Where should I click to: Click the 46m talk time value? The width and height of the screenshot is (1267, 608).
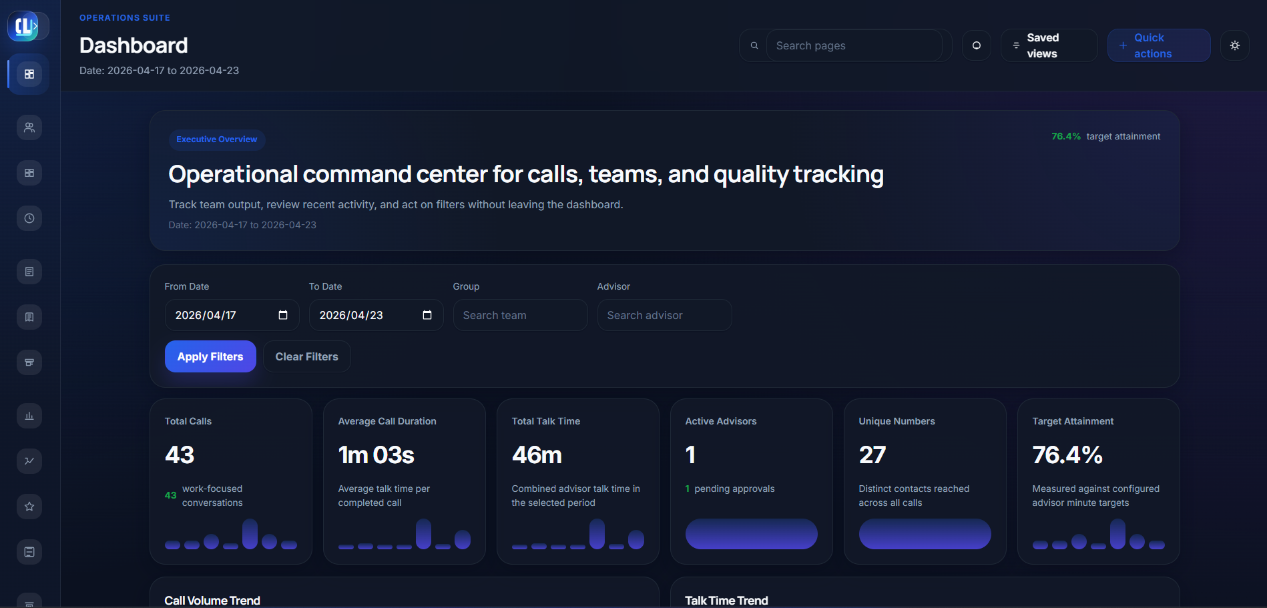pos(537,455)
